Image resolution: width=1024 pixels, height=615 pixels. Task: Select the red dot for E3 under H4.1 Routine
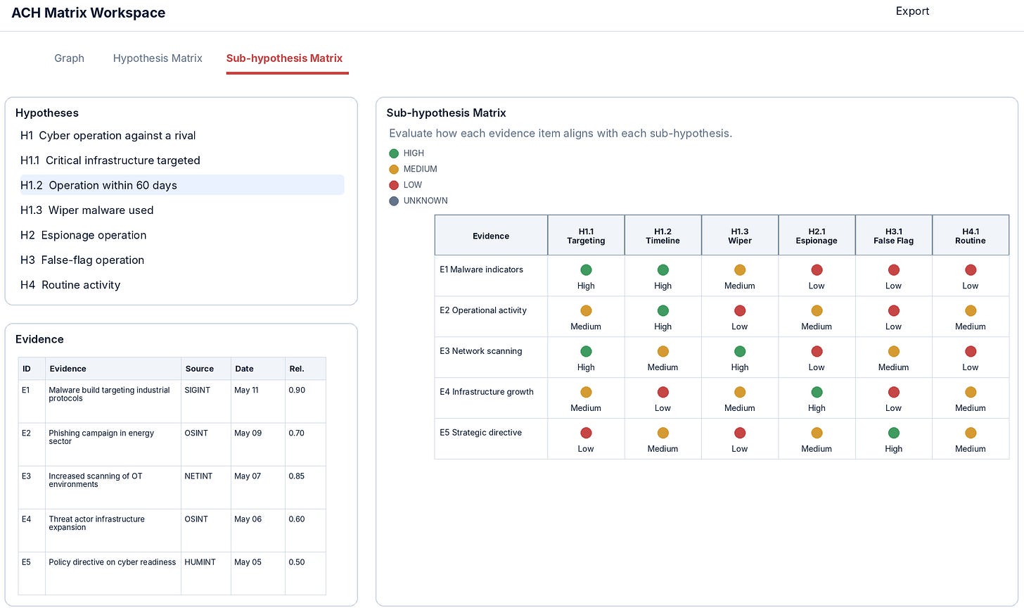point(971,351)
